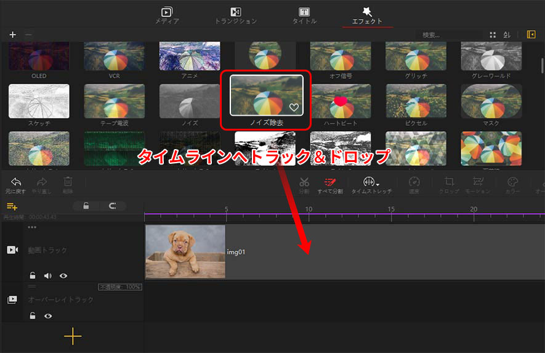Select the OLED effect thumbnail
The image size is (545, 353).
39,56
